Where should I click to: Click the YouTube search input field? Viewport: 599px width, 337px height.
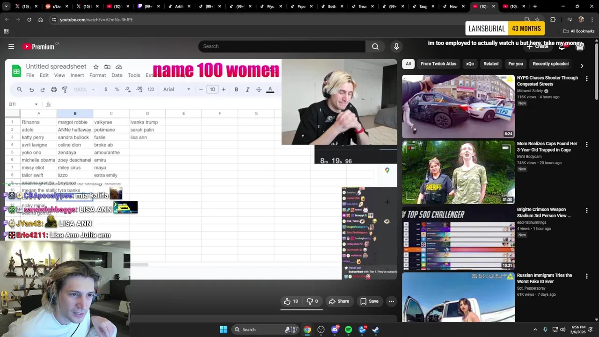click(x=282, y=46)
